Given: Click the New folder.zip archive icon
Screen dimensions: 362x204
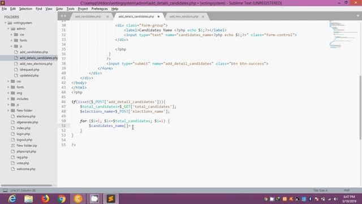Looking at the screenshot, I should point(12,146).
